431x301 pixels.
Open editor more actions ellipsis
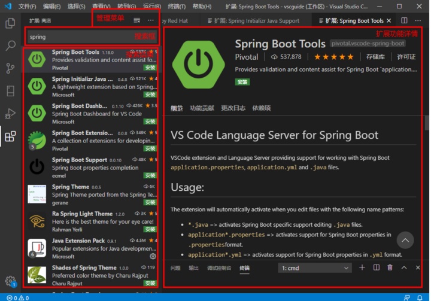tap(418, 20)
